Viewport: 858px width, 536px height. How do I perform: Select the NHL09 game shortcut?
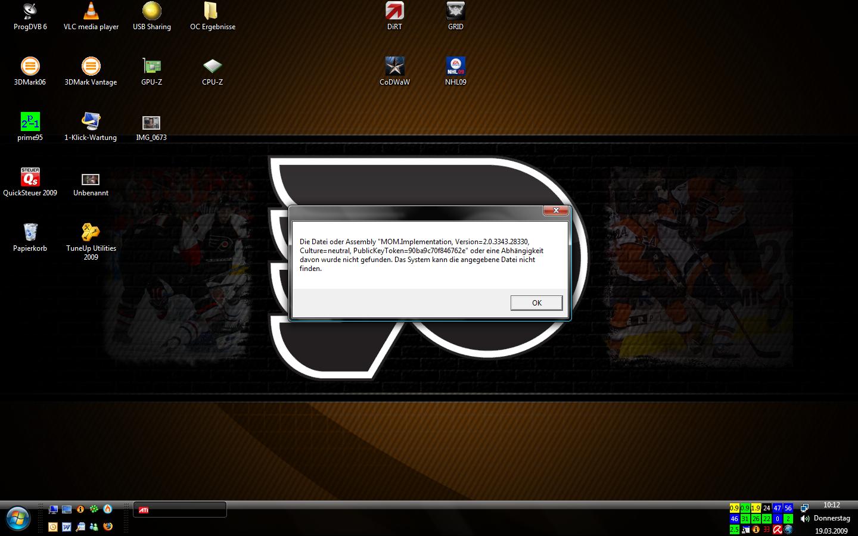[456, 71]
